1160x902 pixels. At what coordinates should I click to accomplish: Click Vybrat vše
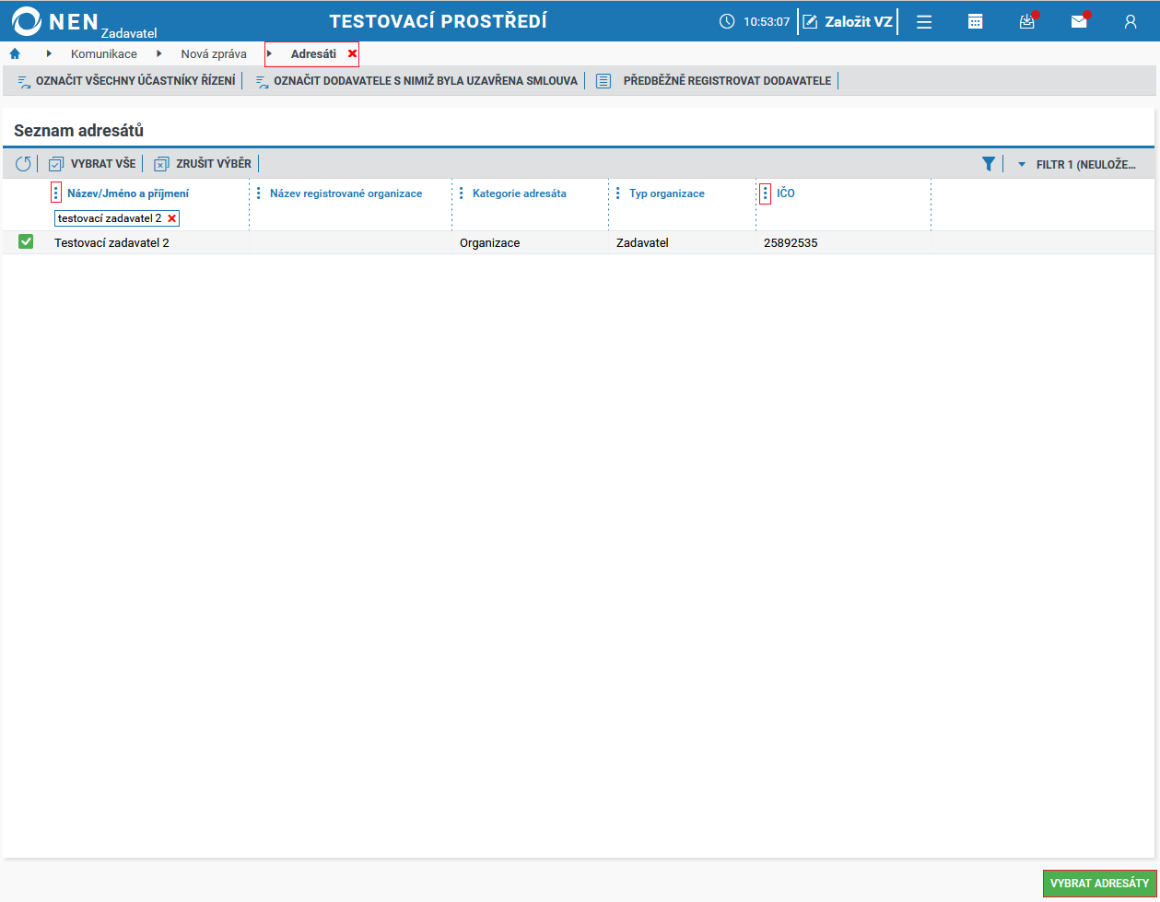click(x=92, y=163)
